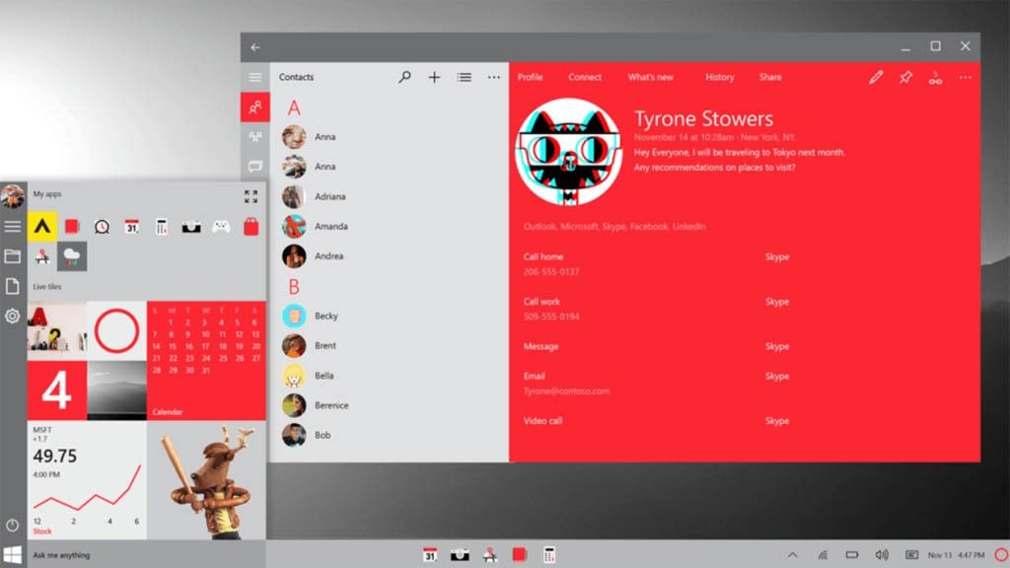Edit contact with the pencil icon
This screenshot has width=1010, height=568.
tap(876, 77)
